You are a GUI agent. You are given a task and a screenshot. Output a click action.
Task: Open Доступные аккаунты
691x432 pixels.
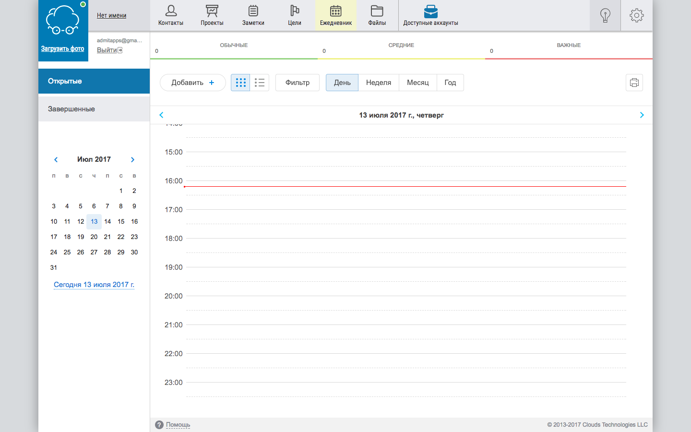(431, 15)
